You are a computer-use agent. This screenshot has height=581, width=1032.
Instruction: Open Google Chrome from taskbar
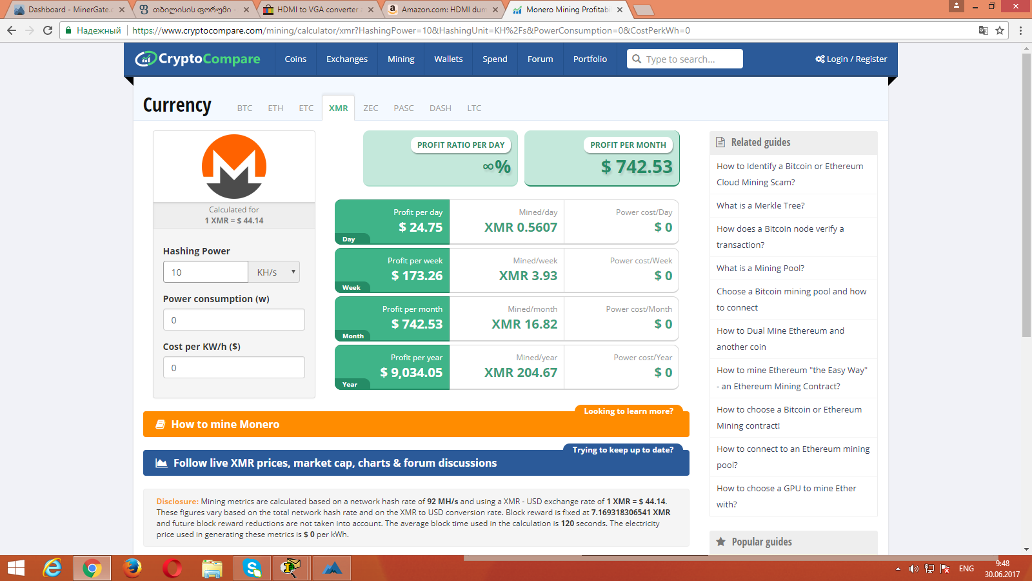92,568
